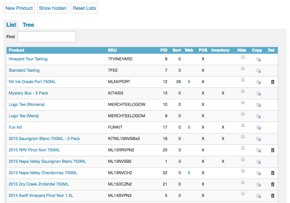Delete NV Ink Grade Port with trash icon

(x=273, y=82)
